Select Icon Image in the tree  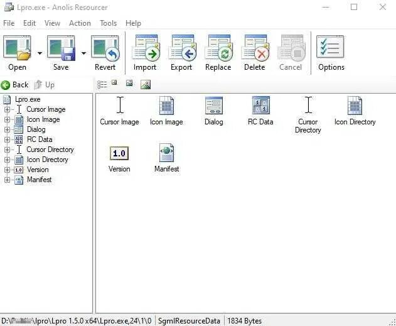point(43,119)
